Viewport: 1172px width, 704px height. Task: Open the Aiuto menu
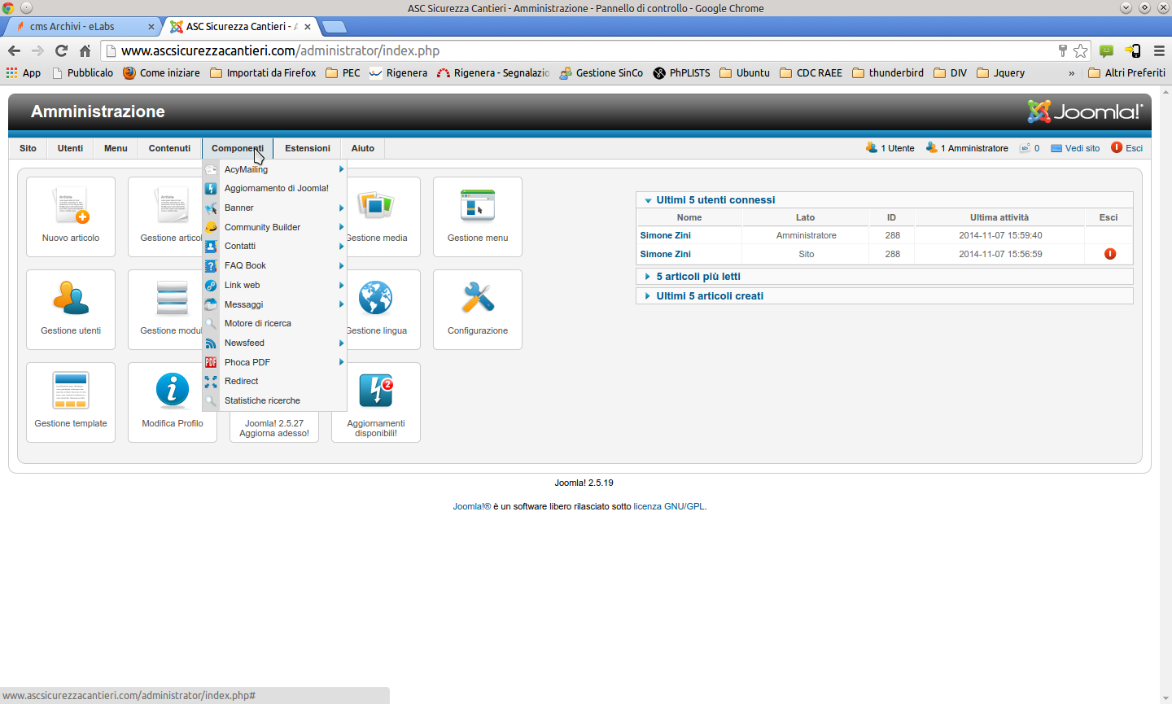(363, 148)
